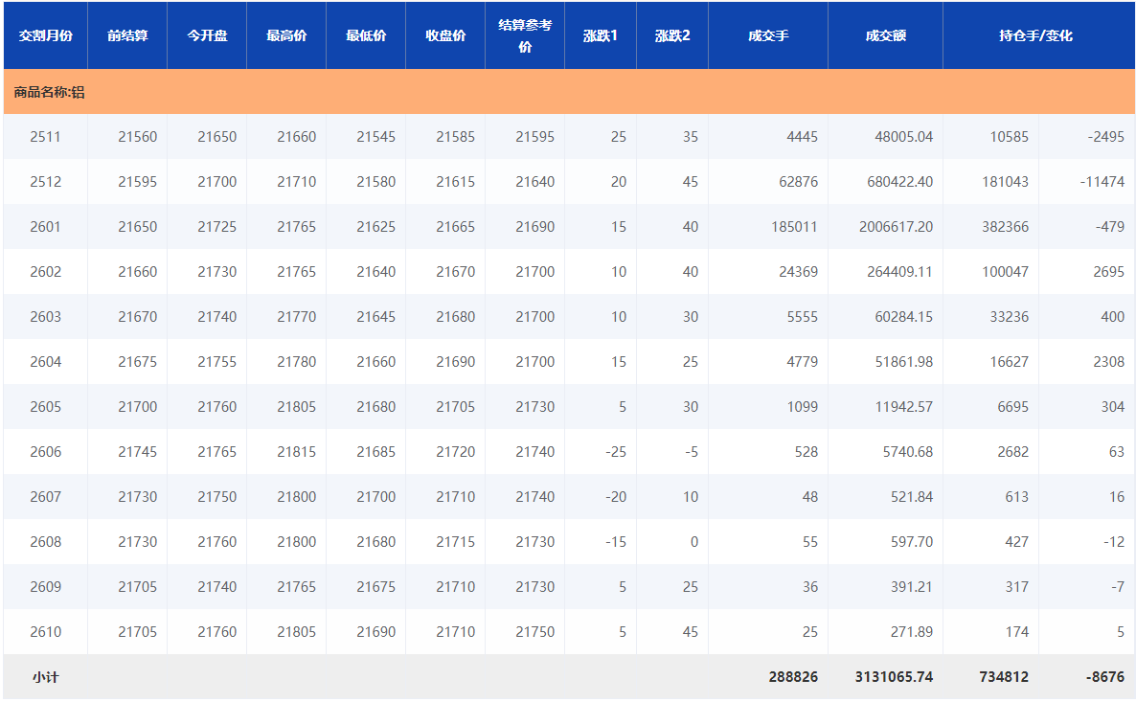
Task: Click contract month 2610 cell
Action: tap(45, 632)
